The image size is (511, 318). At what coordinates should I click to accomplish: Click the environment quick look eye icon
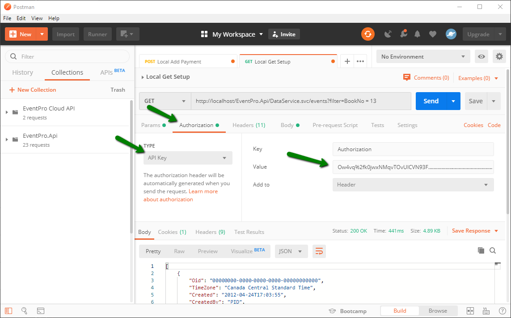click(481, 56)
